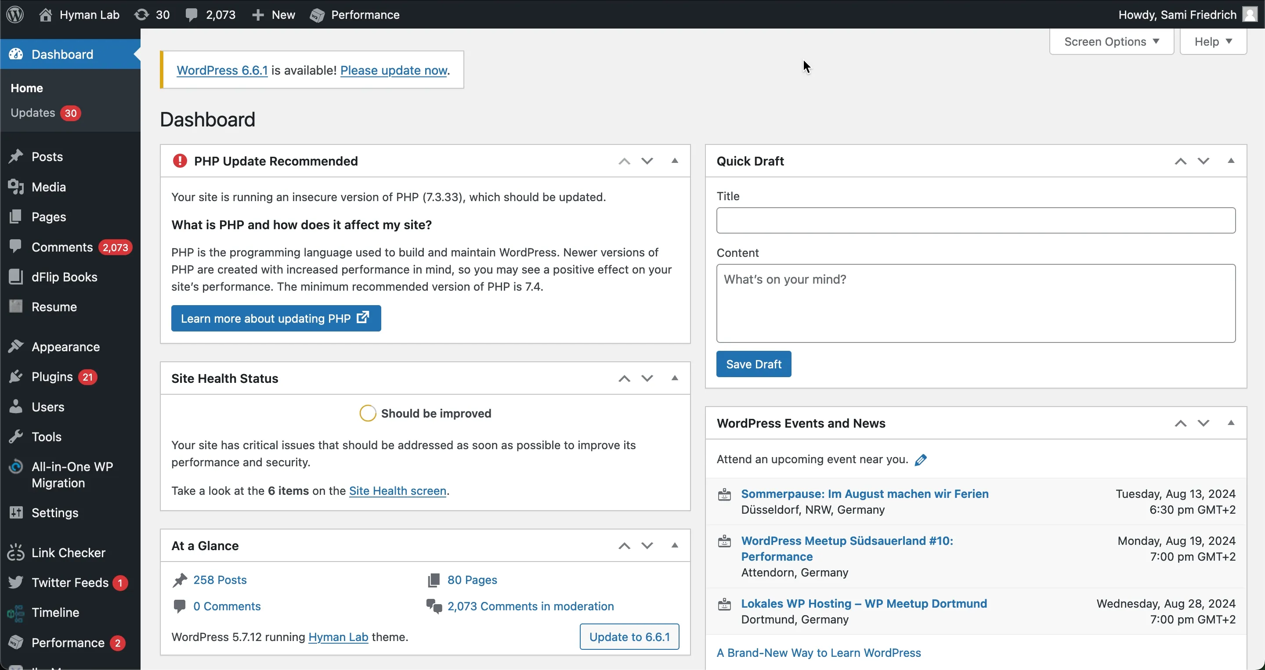1265x670 pixels.
Task: Open A Brand-New Way to Learn WordPress
Action: [819, 652]
